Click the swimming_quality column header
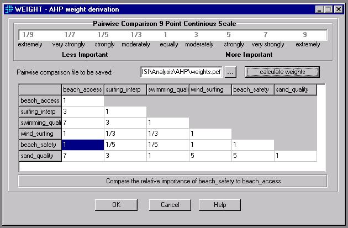This screenshot has height=228, width=348. [167, 89]
